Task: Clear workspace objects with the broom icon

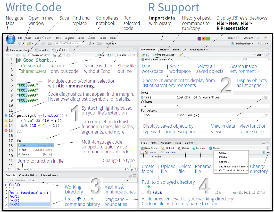Action: coord(181,55)
